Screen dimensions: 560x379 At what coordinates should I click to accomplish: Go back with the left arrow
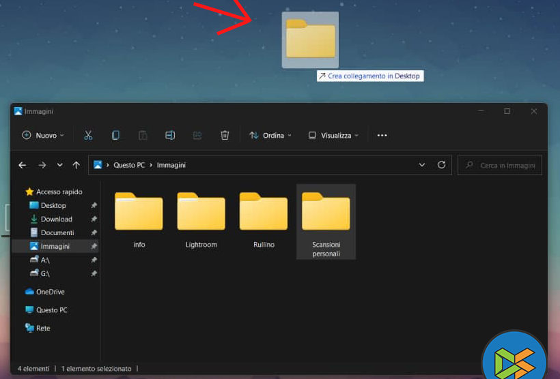pyautogui.click(x=23, y=165)
